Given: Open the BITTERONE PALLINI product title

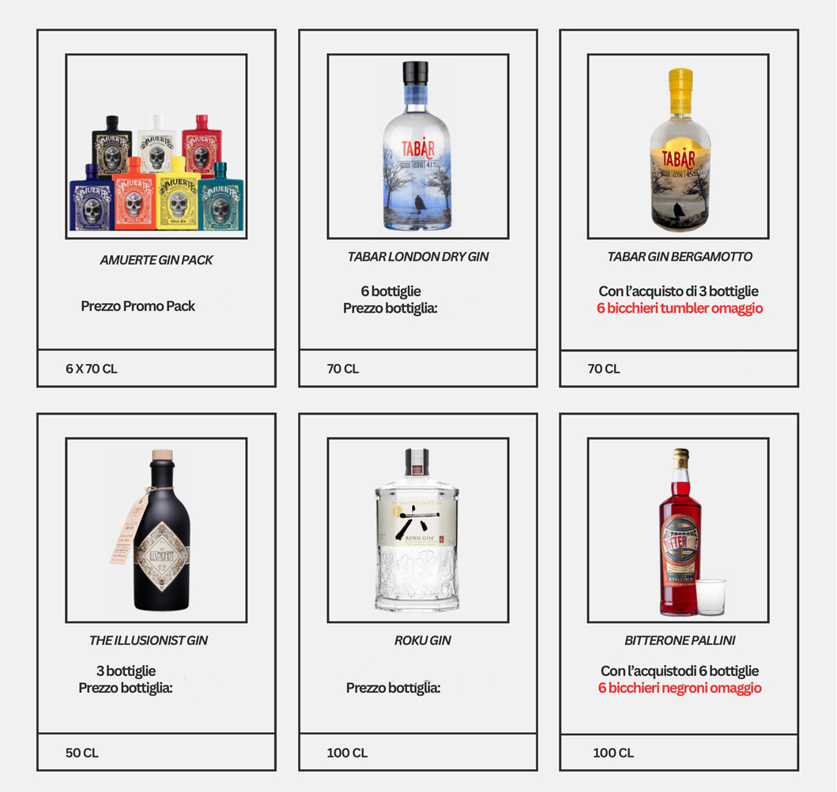Looking at the screenshot, I should pyautogui.click(x=680, y=640).
